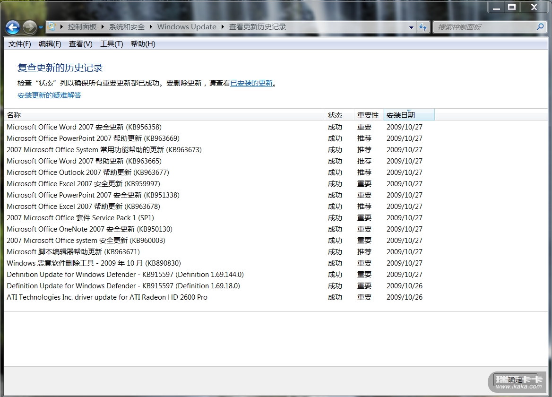Viewport: 552px width, 397px height.
Task: Sort by the 名称 column header
Action: [x=164, y=115]
